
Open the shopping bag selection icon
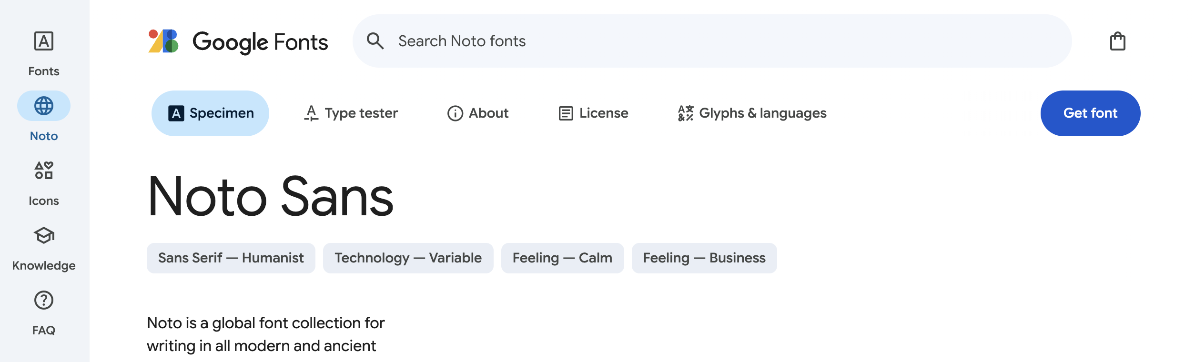click(1118, 41)
